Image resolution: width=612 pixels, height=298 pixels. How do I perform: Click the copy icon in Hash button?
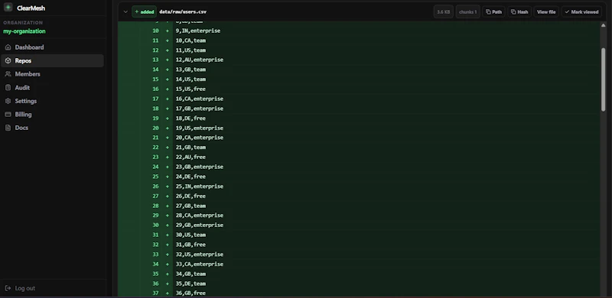click(x=513, y=11)
